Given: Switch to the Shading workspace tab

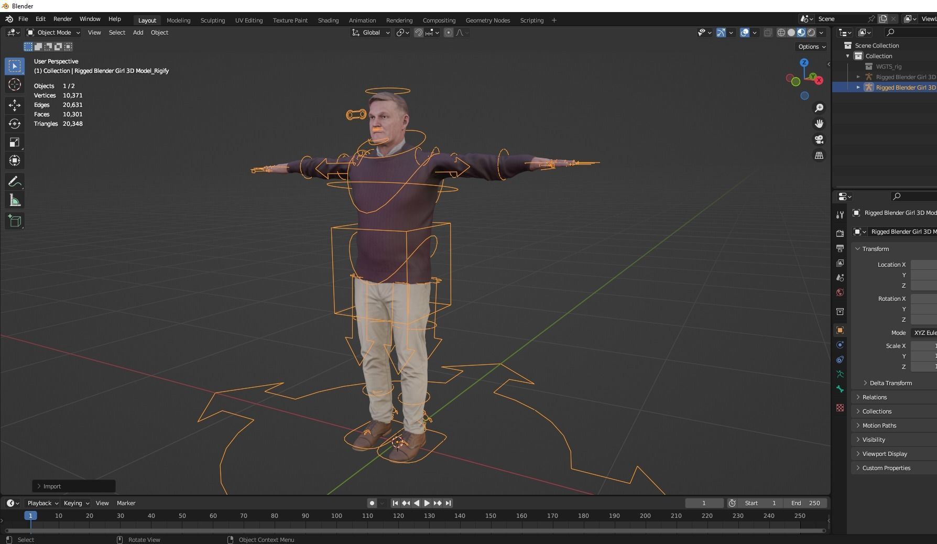Looking at the screenshot, I should (x=329, y=20).
